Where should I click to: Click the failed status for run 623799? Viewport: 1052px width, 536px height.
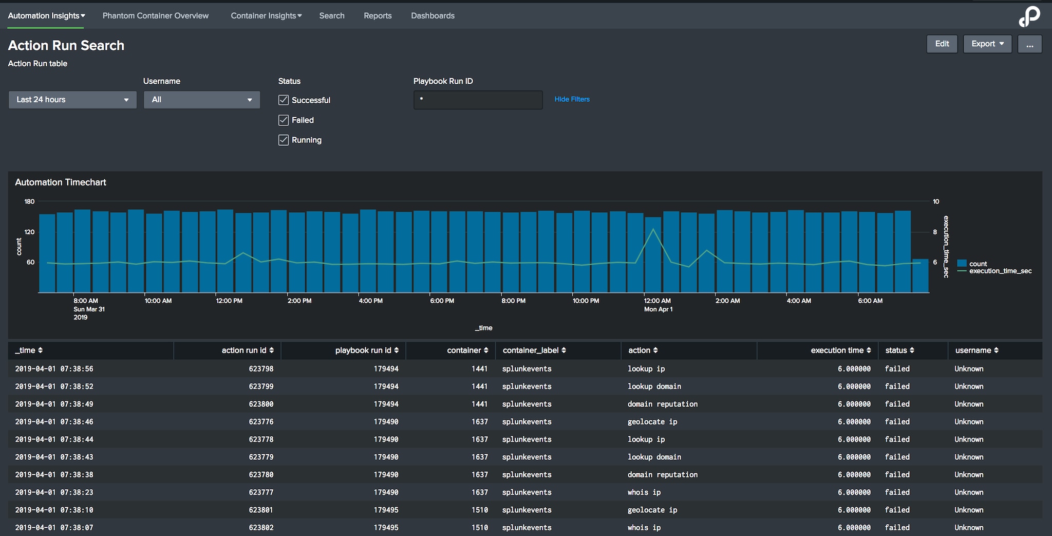click(x=897, y=386)
